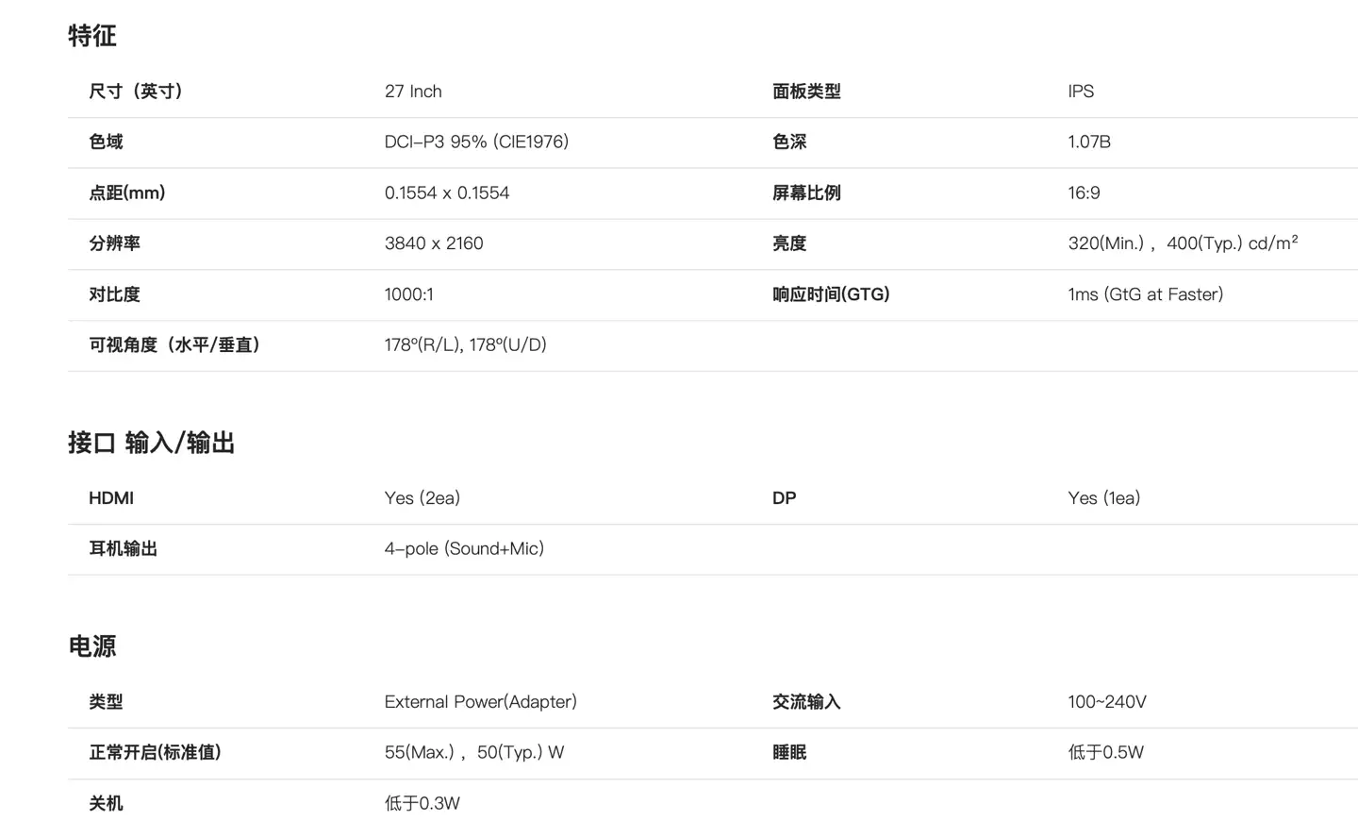Click the 色深 label
The height and width of the screenshot is (821, 1358).
pyautogui.click(x=789, y=142)
